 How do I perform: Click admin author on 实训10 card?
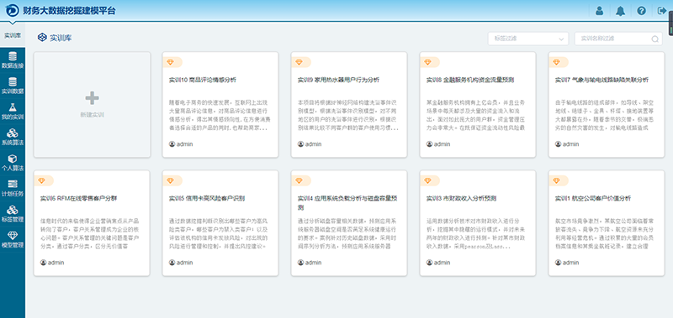click(x=181, y=143)
